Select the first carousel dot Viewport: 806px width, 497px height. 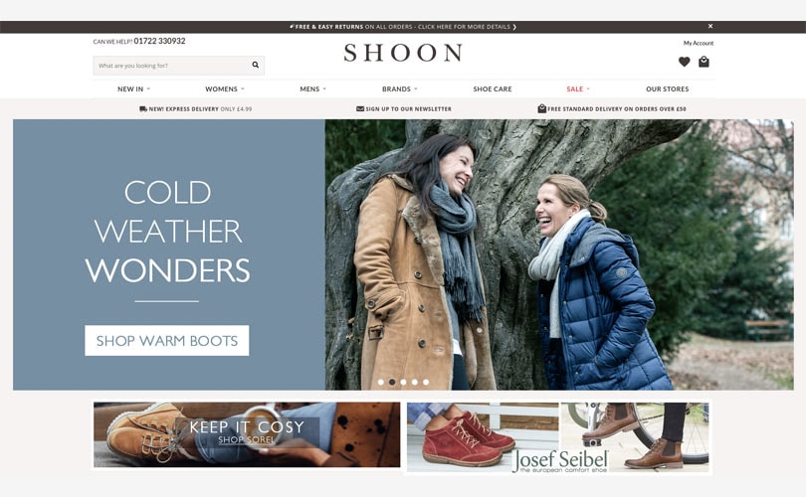(381, 382)
